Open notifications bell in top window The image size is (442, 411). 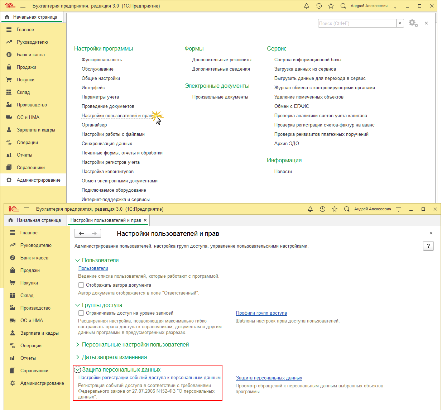307,6
